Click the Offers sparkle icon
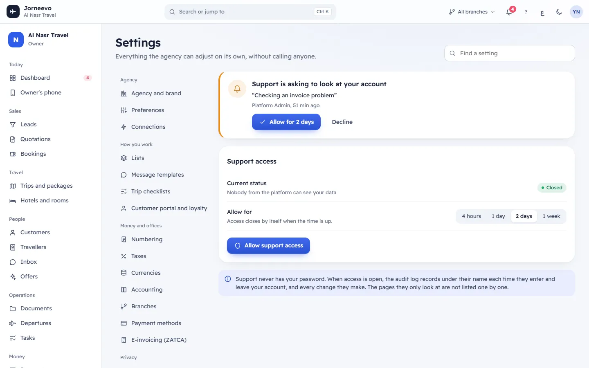 pyautogui.click(x=13, y=277)
